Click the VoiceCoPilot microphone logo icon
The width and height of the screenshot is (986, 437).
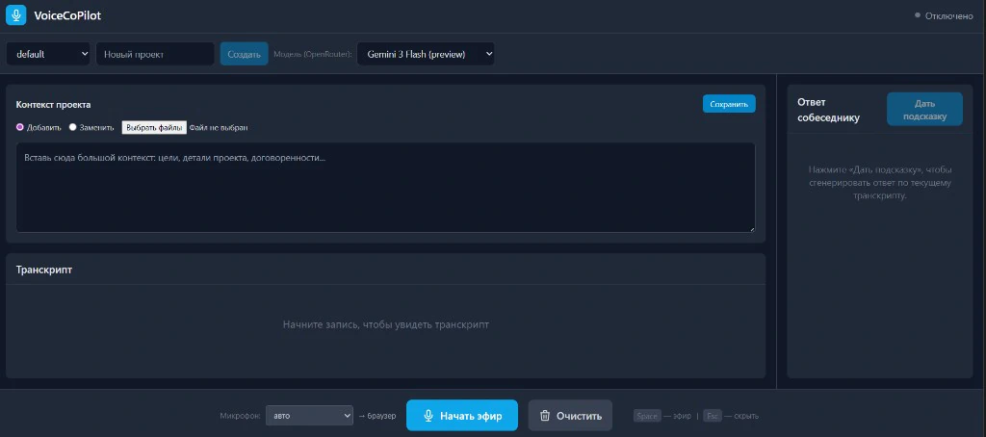tap(15, 15)
